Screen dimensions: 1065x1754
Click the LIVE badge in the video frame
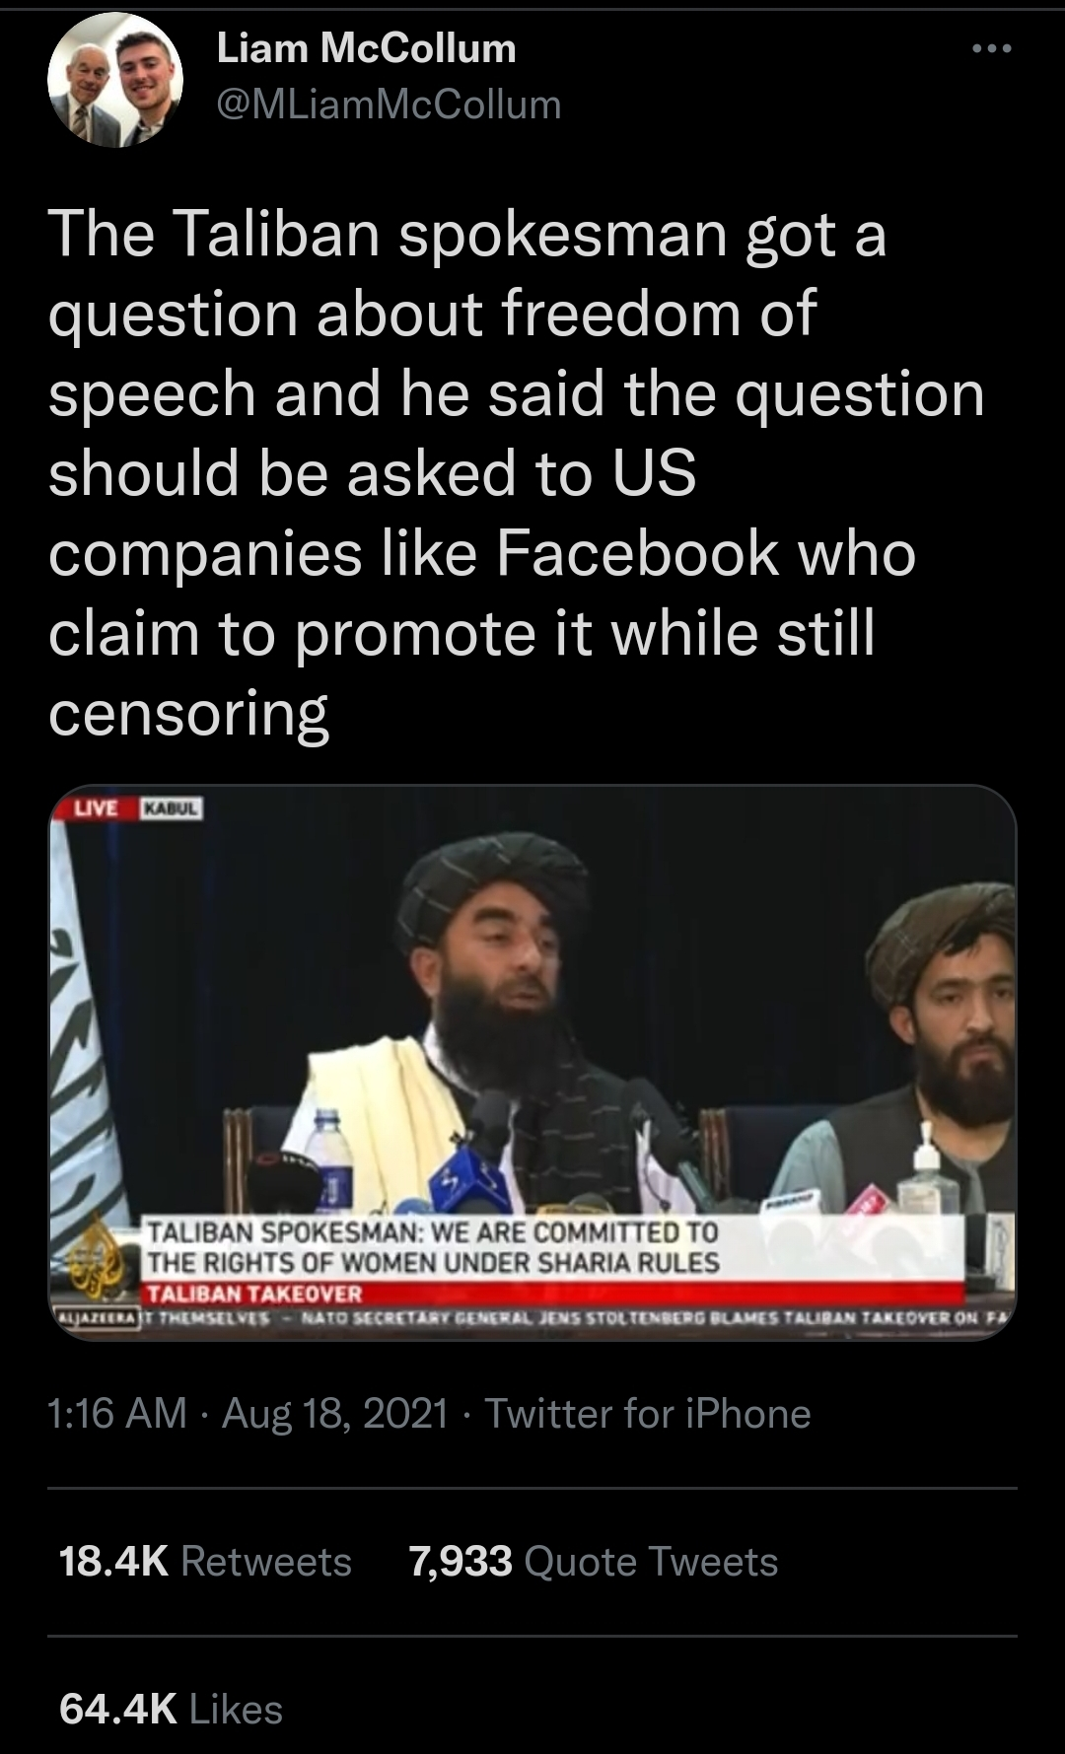point(97,808)
